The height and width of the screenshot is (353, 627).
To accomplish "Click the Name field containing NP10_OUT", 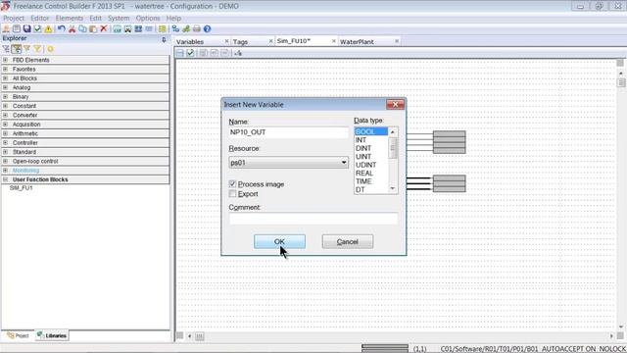I will pyautogui.click(x=288, y=132).
